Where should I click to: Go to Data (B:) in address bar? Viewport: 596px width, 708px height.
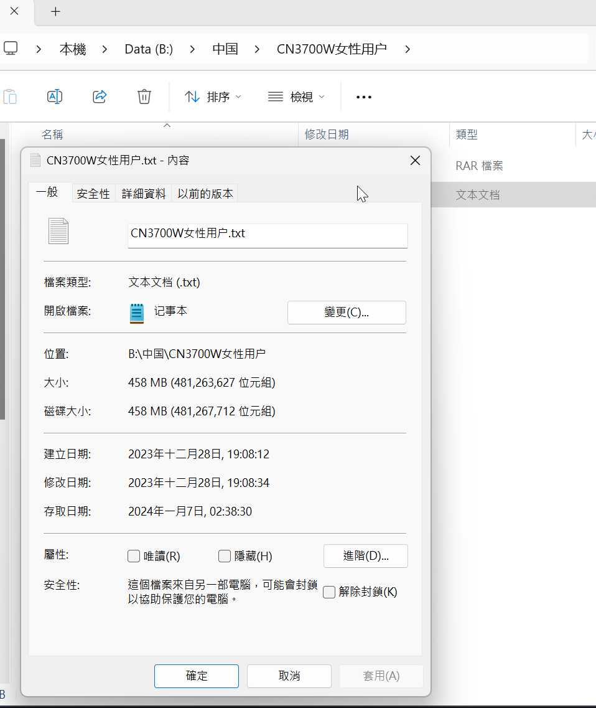coord(149,49)
